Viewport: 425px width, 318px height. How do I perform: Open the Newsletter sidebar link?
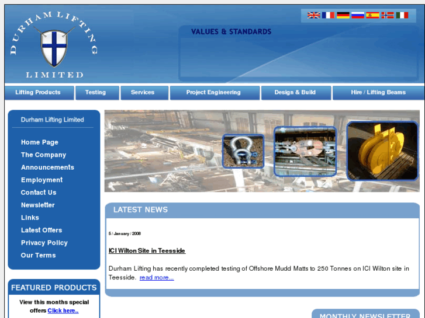click(x=37, y=205)
